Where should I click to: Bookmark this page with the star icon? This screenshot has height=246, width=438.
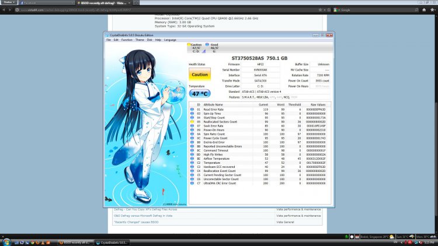[x=320, y=10]
